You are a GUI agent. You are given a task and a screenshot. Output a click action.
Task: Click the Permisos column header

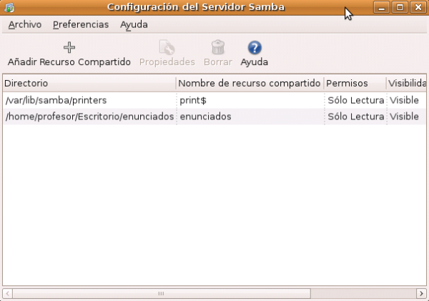click(355, 84)
